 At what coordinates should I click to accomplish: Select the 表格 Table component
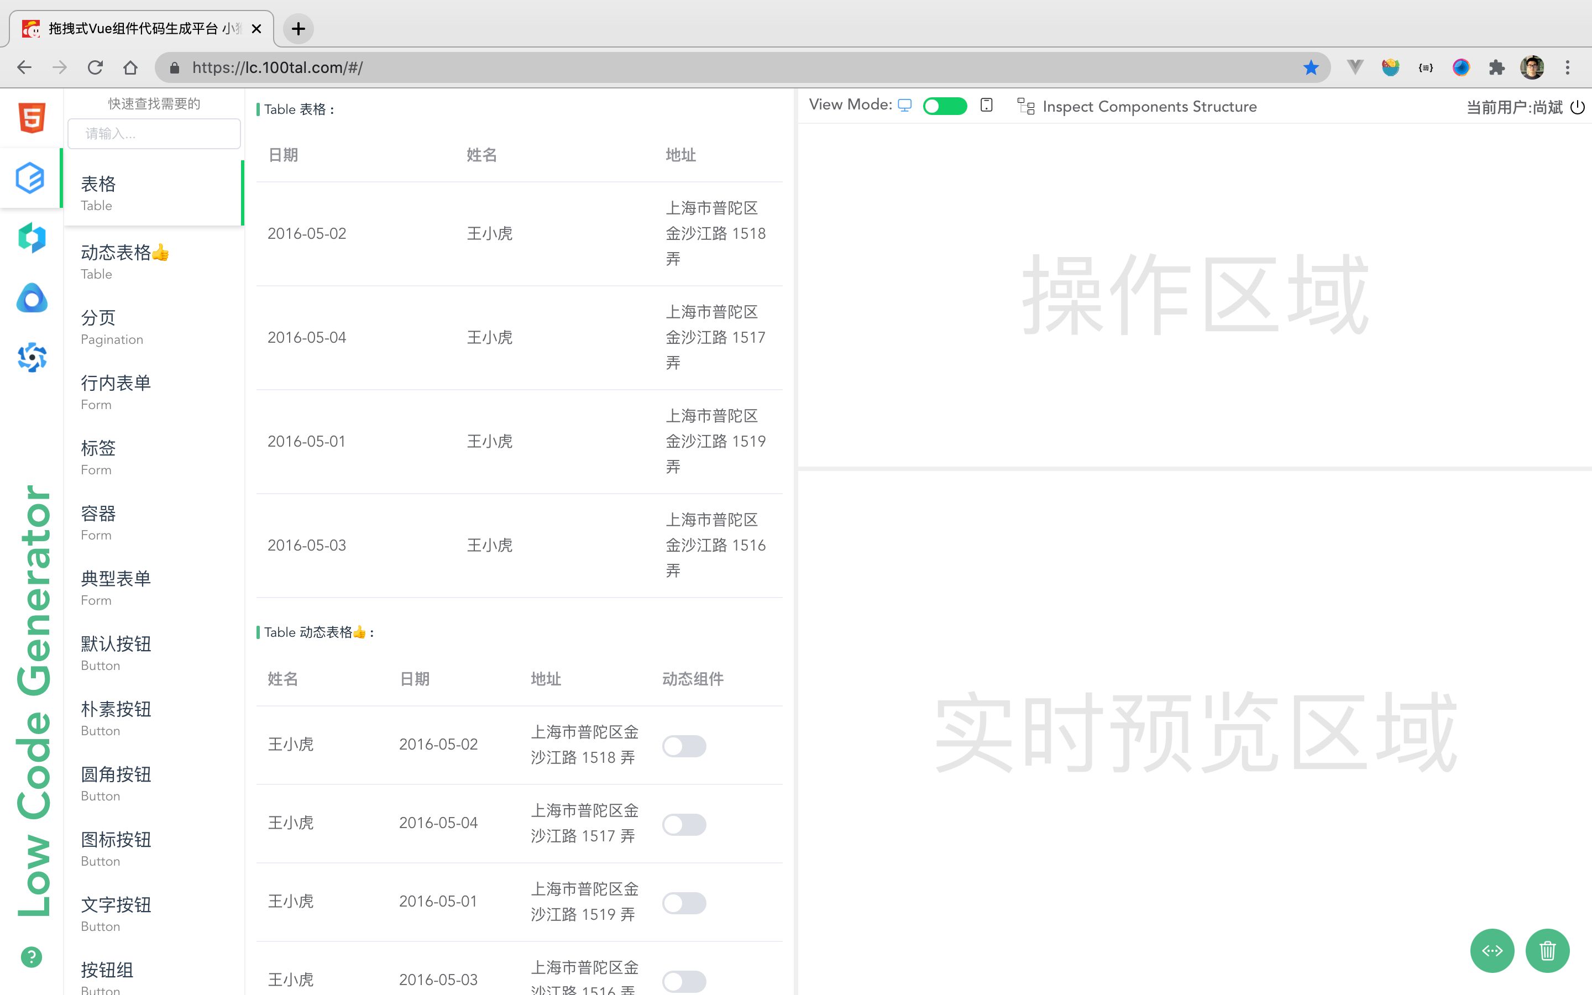tap(153, 193)
